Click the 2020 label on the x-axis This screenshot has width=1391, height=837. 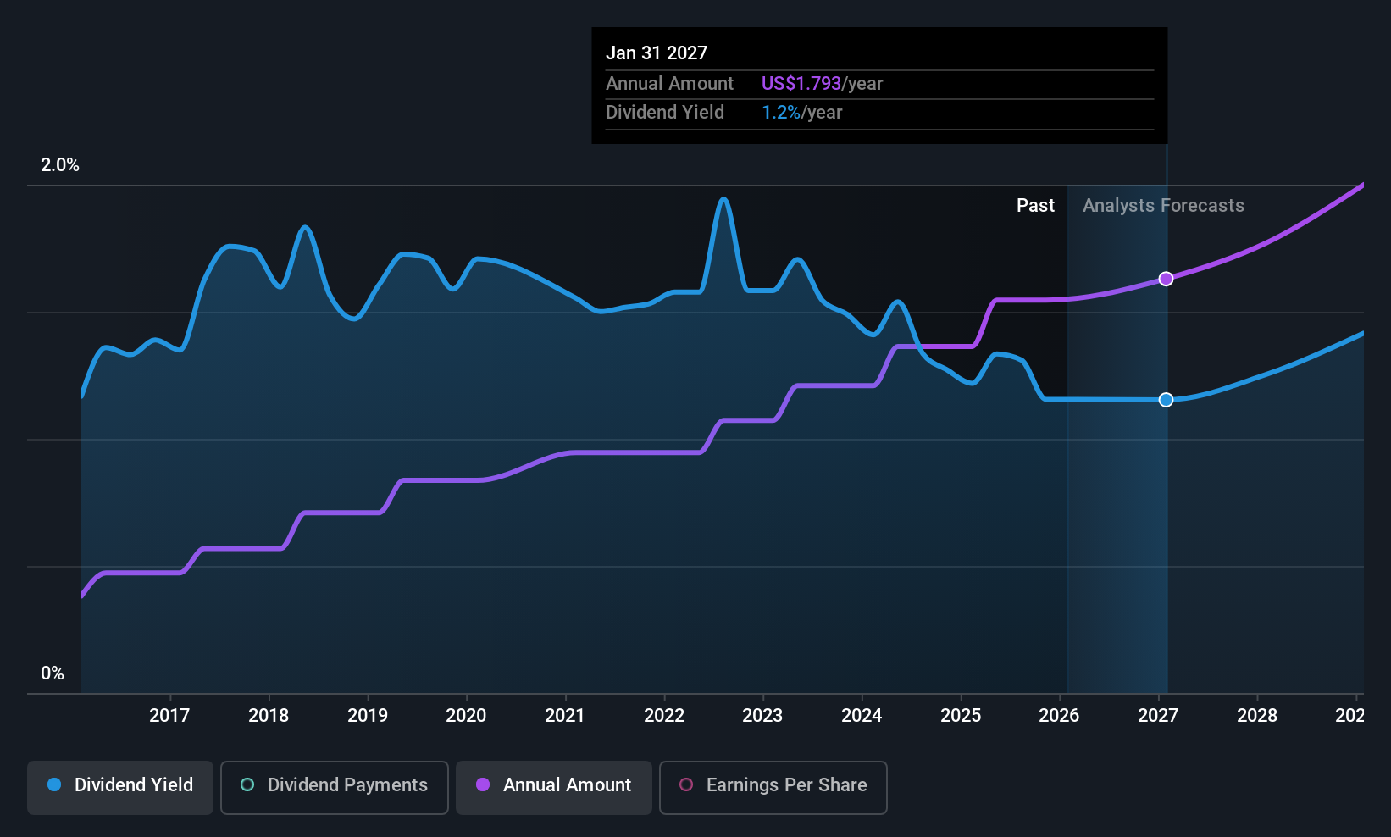click(x=466, y=715)
